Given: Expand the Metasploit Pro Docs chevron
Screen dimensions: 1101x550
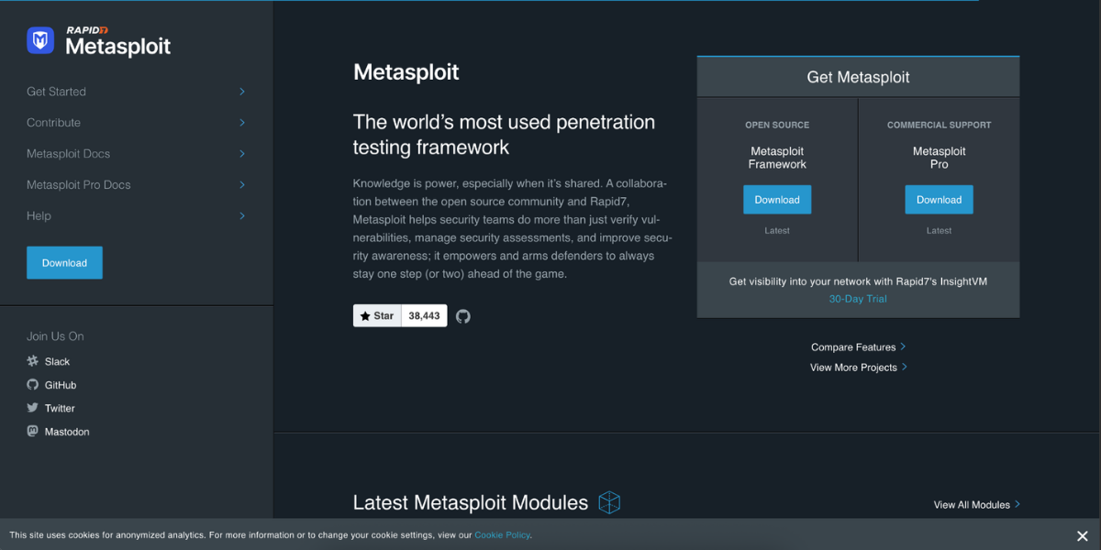Looking at the screenshot, I should (x=242, y=185).
